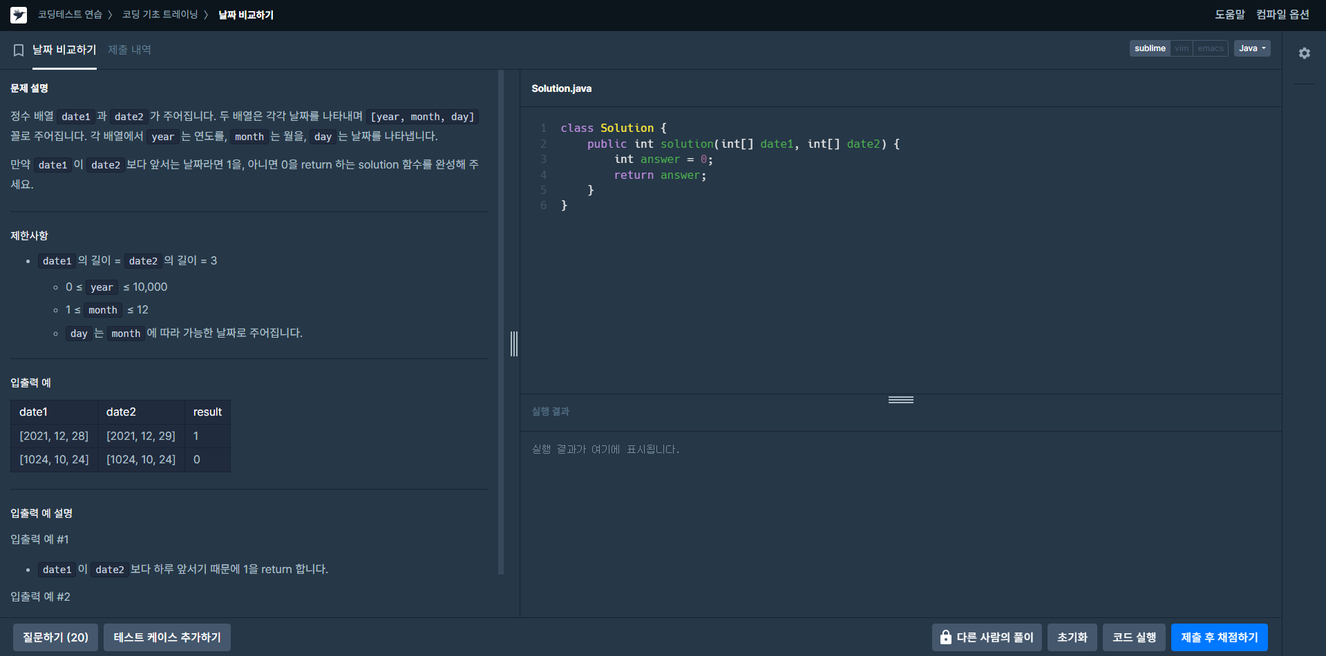Viewport: 1326px width, 656px height.
Task: Submit with 제출 후 채점하기 button
Action: pyautogui.click(x=1219, y=637)
